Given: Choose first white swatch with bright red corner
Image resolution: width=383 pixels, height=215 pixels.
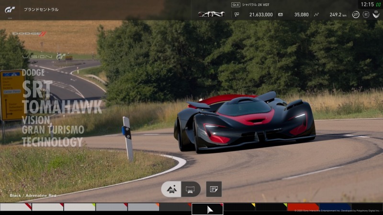Looking at the screenshot, I should 16,207.
